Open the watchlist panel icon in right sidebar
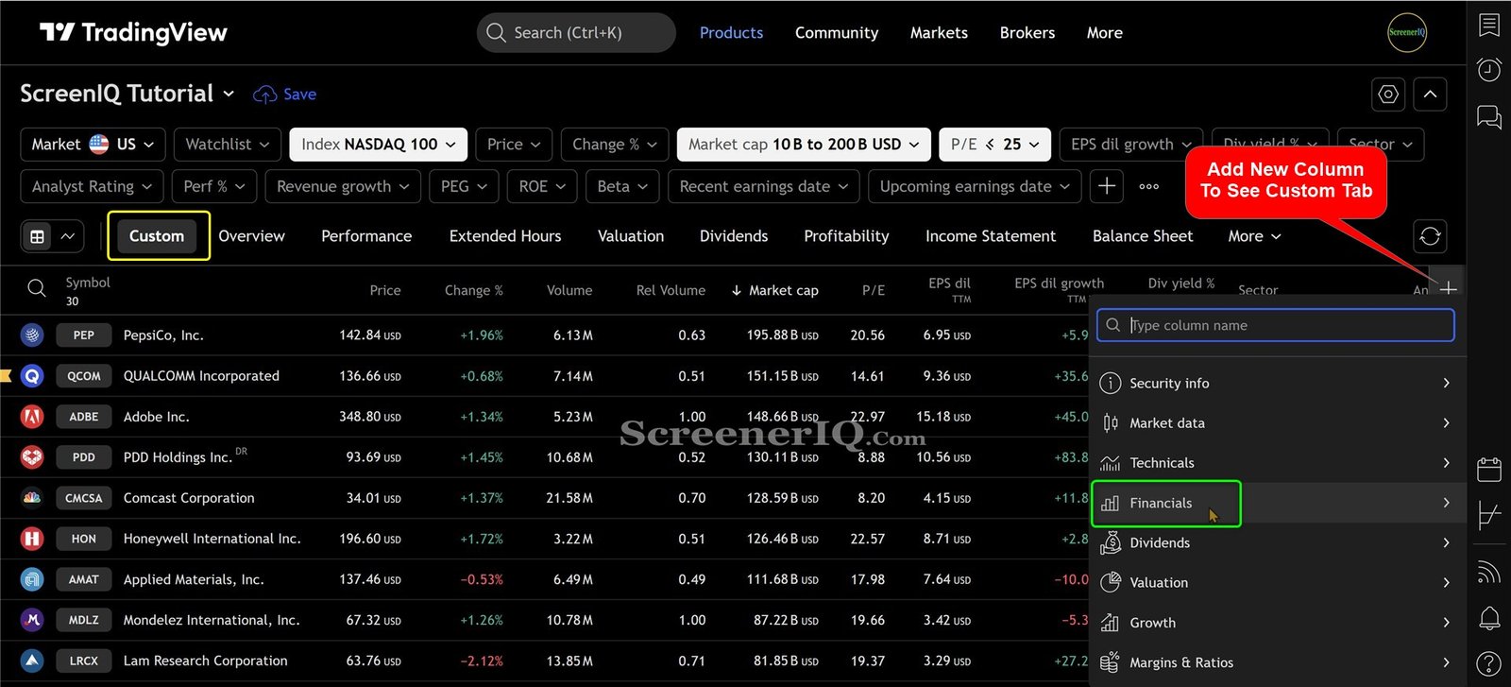Screen dimensions: 1511x687 1489,26
